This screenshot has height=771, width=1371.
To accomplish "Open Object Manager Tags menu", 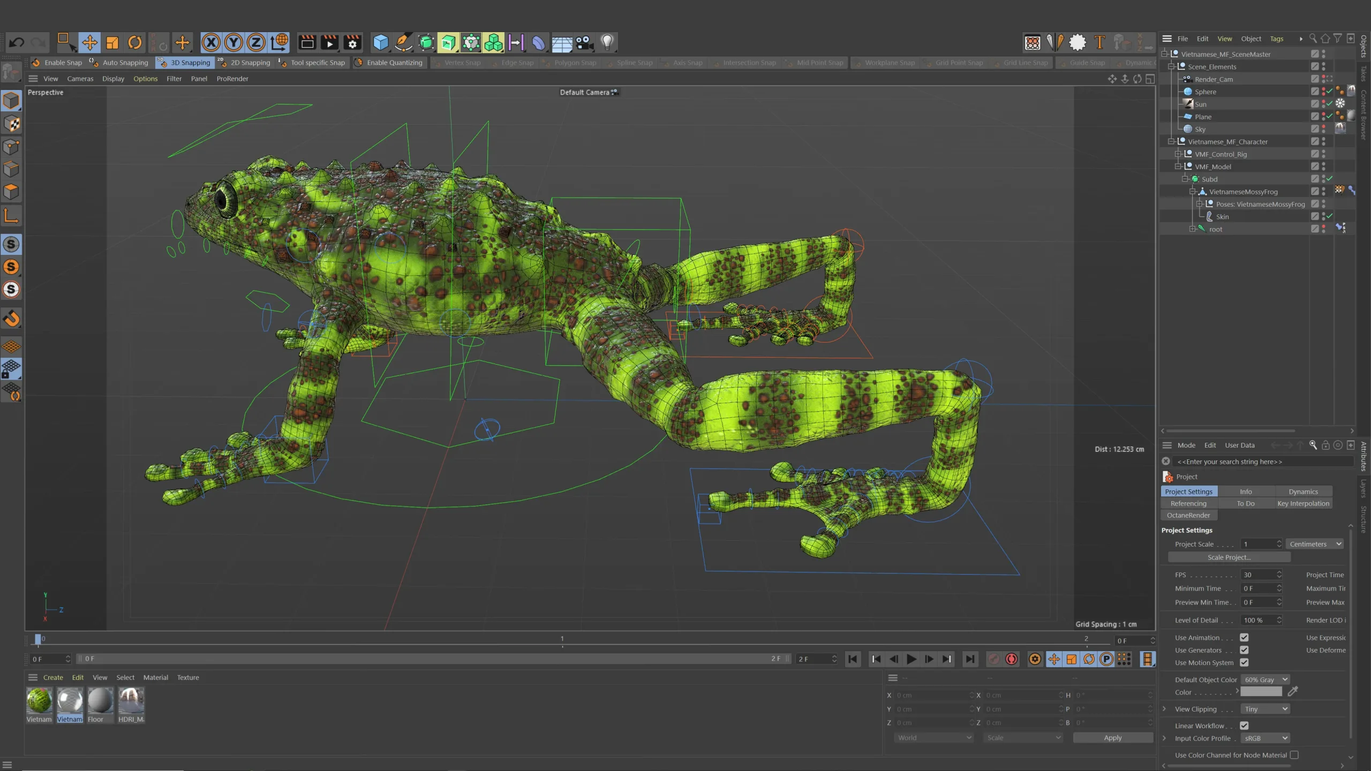I will 1277,39.
